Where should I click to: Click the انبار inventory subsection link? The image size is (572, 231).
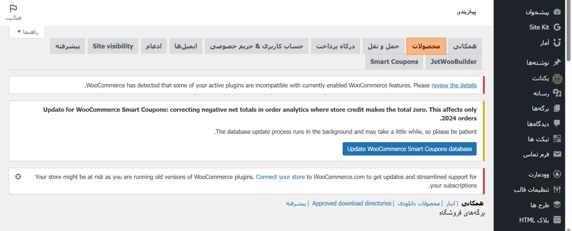(451, 203)
